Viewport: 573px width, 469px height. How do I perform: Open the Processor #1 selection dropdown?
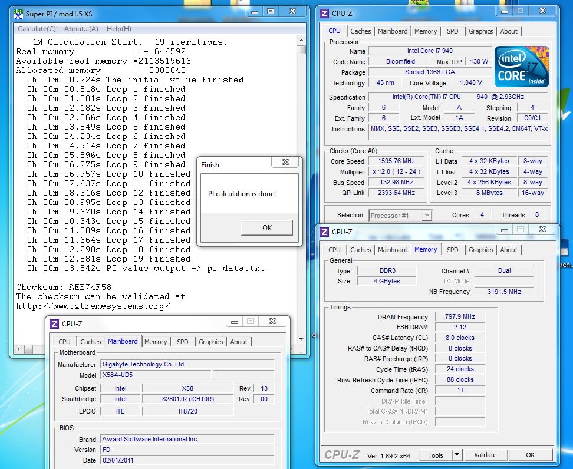400,216
